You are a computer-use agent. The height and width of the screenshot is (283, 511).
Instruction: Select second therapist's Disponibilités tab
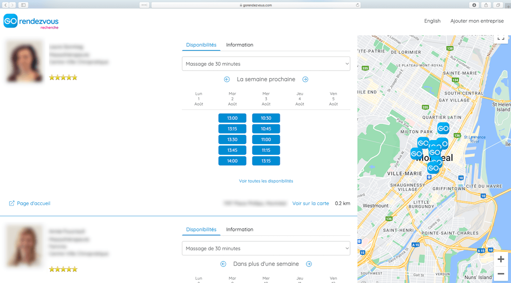(x=201, y=230)
